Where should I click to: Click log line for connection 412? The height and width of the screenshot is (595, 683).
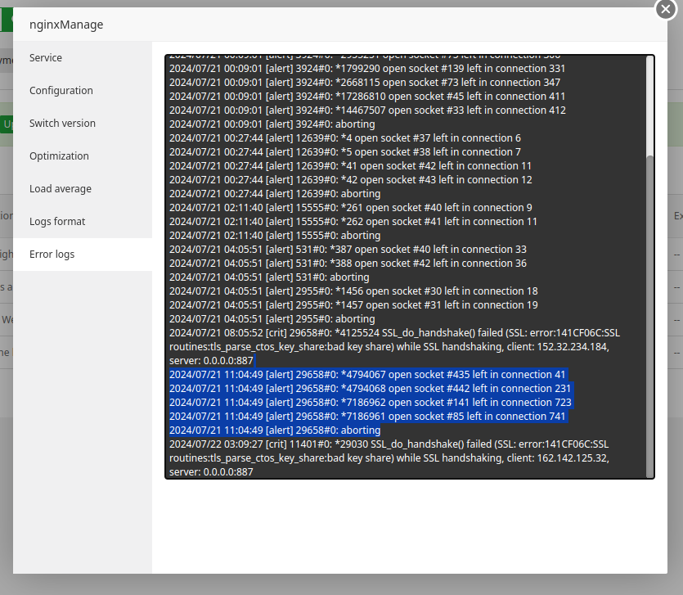[x=367, y=110]
